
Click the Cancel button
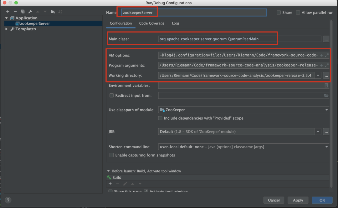(274, 200)
